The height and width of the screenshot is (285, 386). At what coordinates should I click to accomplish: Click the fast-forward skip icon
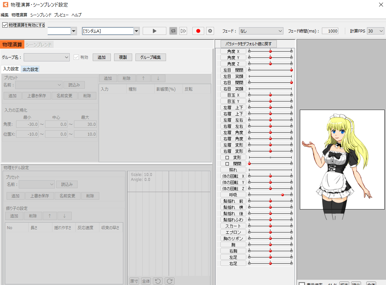pos(183,31)
